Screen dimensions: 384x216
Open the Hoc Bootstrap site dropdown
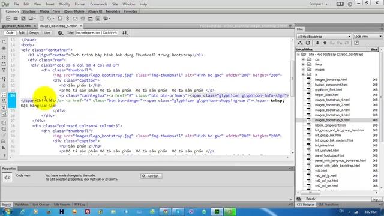(324, 36)
